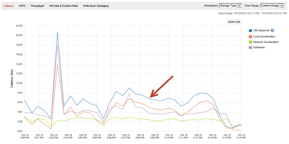289x144 pixels.
Task: Toggle the VM Observed series text label
Action: click(261, 31)
